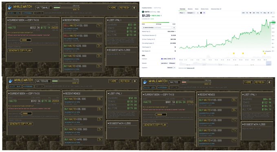Click the whale logo in KAITODUDE panel

tap(11, 81)
